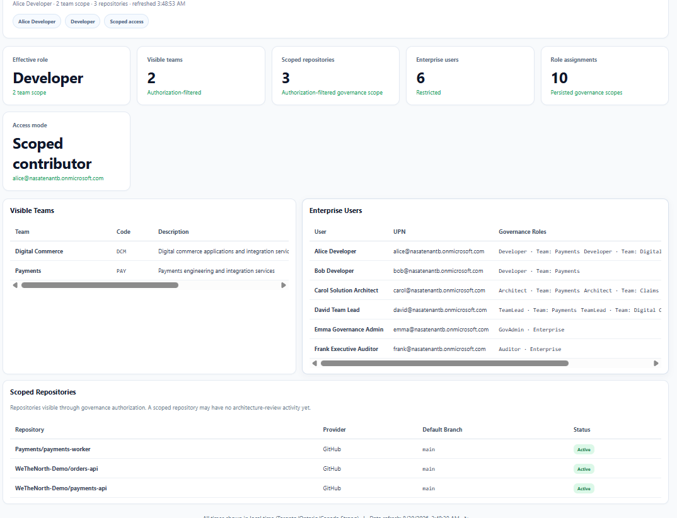
Task: Click the Description column header
Action: pos(173,232)
